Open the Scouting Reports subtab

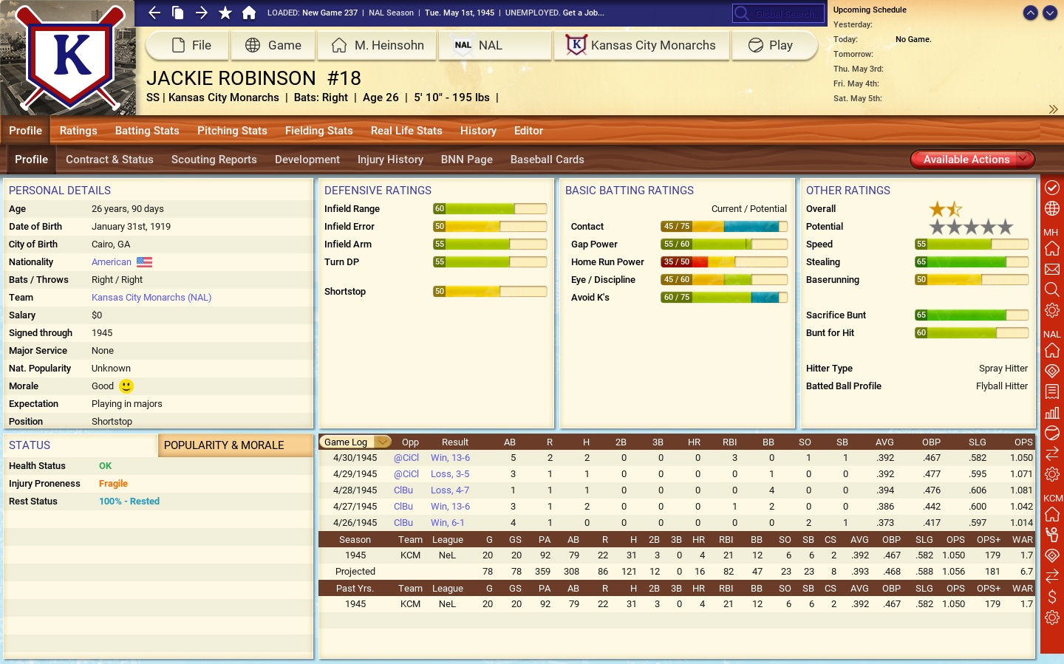point(214,160)
